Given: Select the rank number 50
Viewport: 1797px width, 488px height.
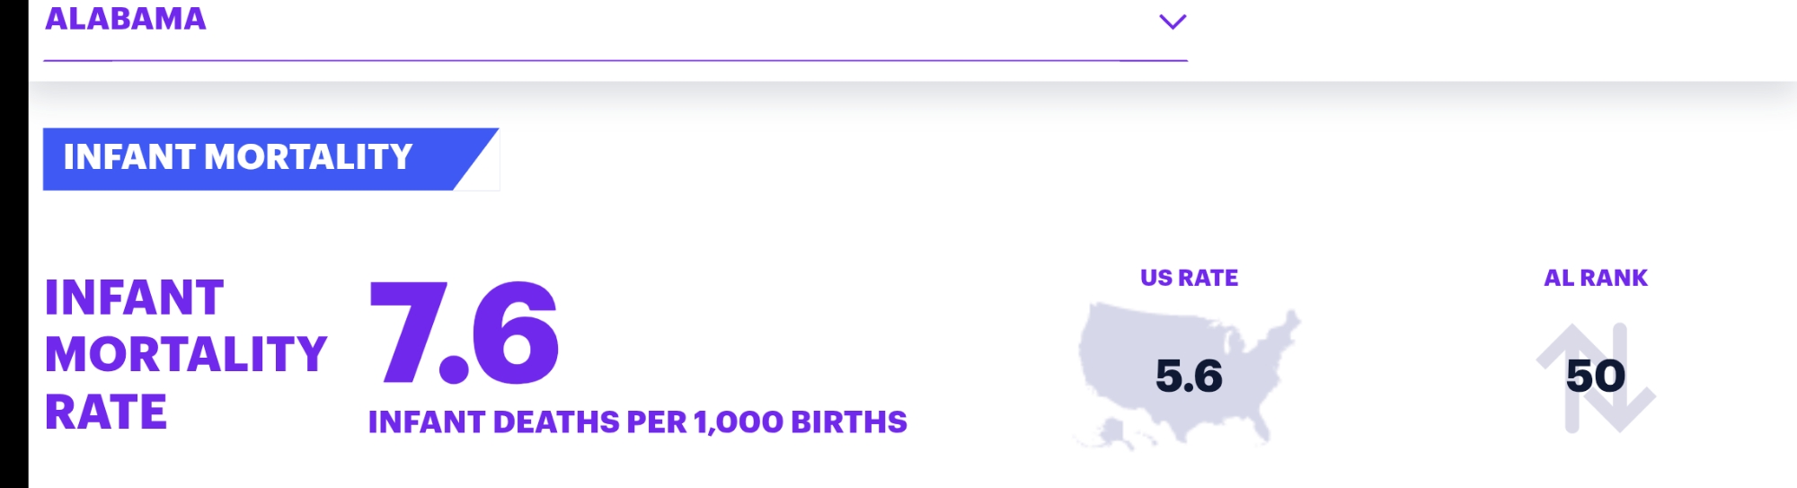Looking at the screenshot, I should [1596, 376].
